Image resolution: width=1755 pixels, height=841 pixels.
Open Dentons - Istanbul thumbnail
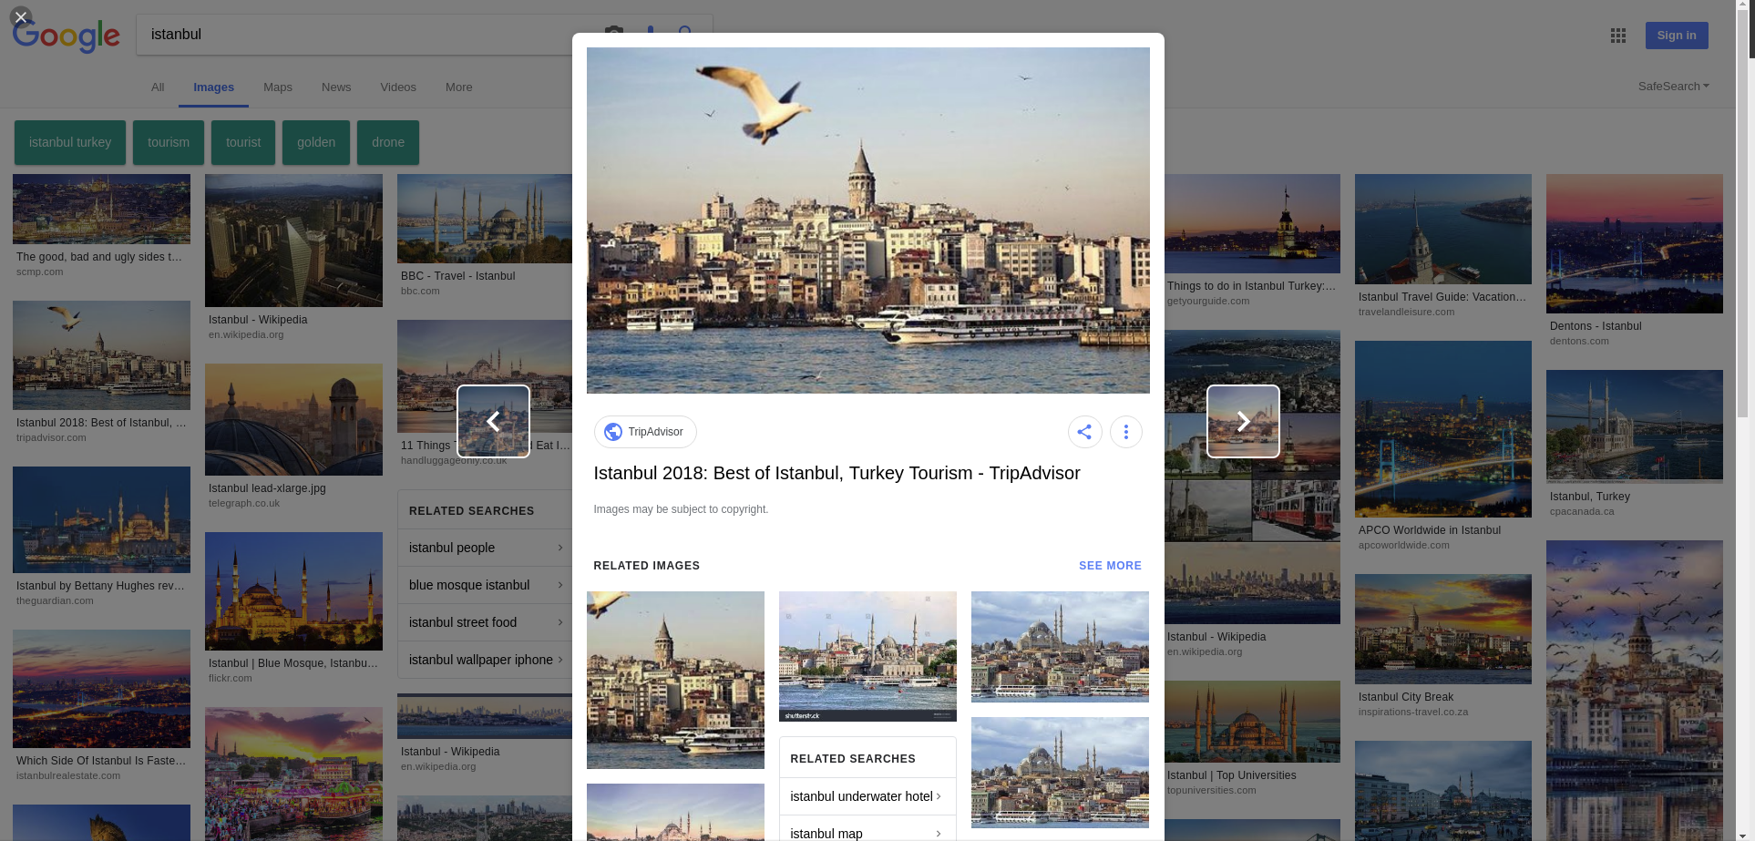point(1635,244)
